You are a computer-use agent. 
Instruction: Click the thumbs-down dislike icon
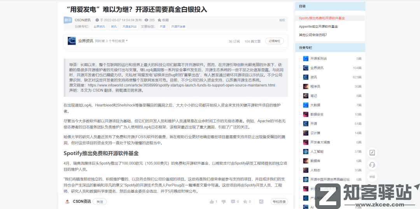[222, 202]
